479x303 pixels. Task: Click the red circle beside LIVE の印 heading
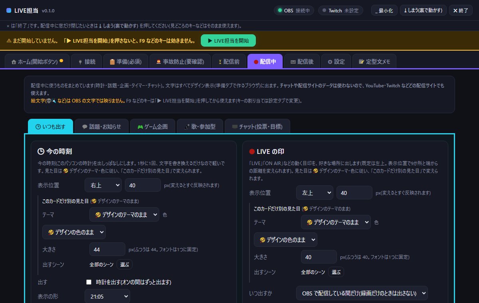pos(252,151)
